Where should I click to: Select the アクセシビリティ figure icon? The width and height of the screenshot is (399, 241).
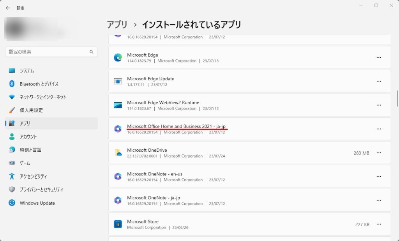coord(12,176)
